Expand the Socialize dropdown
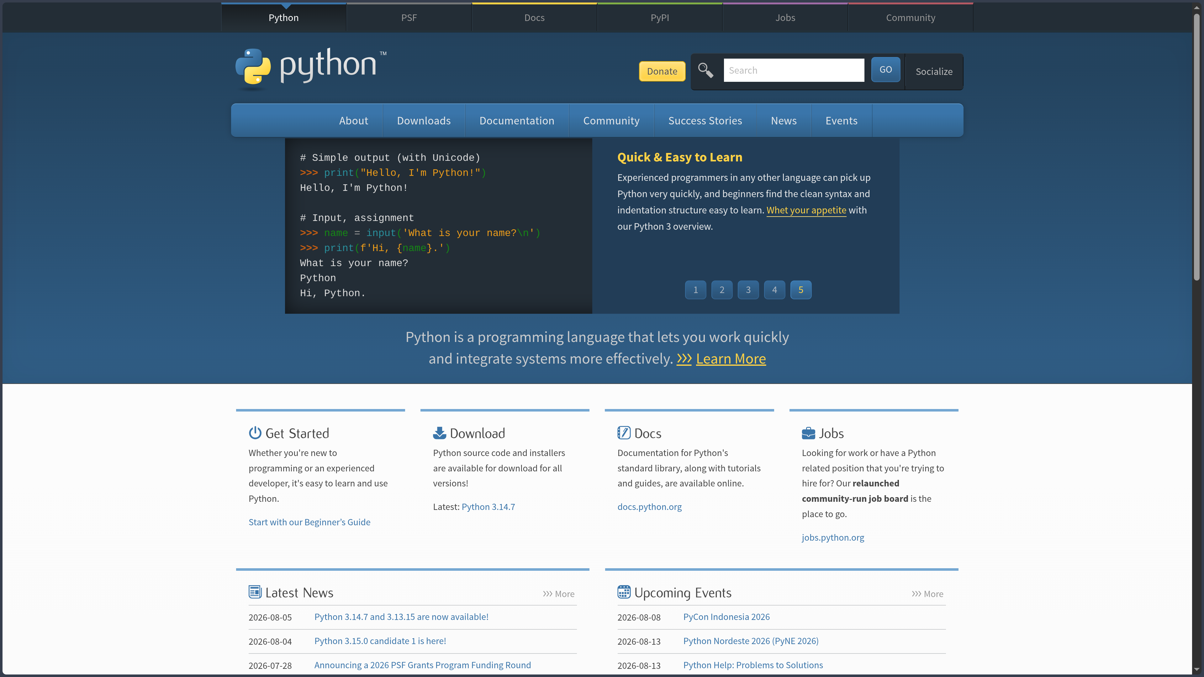This screenshot has width=1204, height=677. click(934, 71)
